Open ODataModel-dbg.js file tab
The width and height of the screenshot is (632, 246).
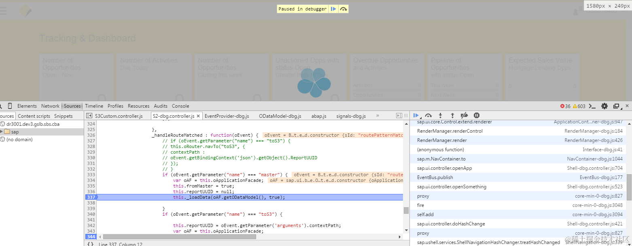[x=280, y=116]
